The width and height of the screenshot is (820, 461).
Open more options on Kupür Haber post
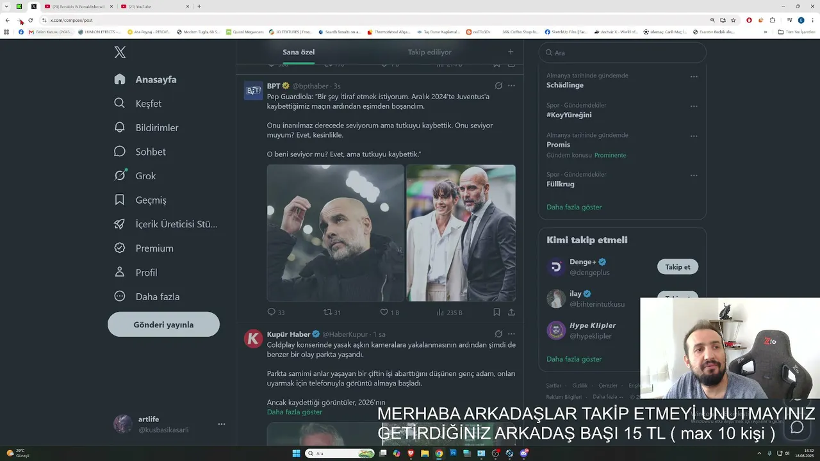[x=511, y=334]
